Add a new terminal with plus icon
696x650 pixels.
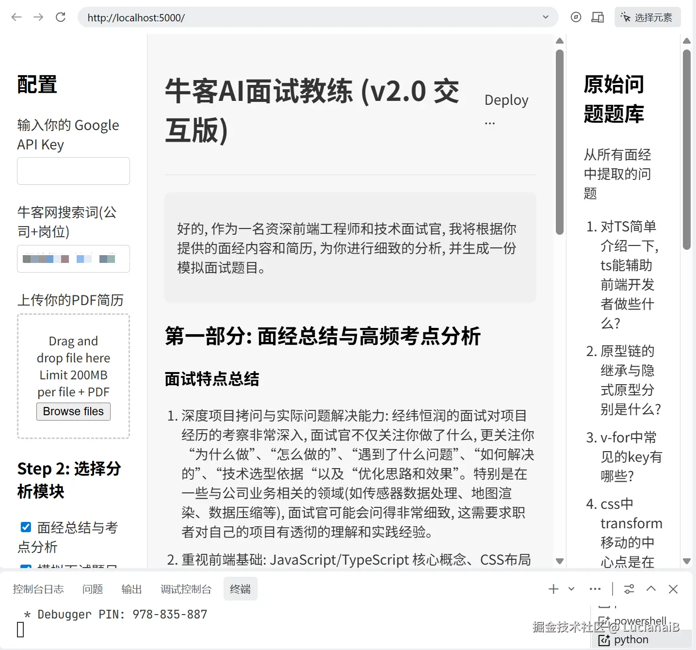pos(553,589)
